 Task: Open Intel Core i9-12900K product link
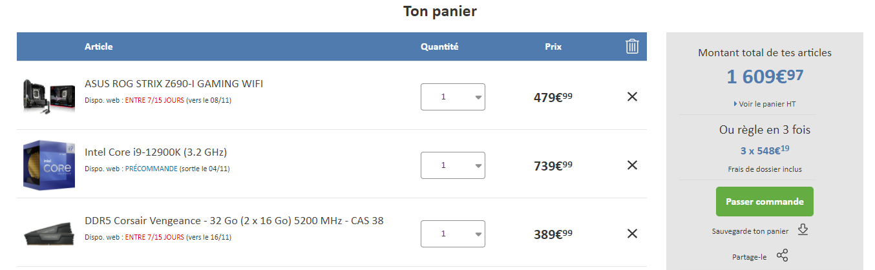156,152
